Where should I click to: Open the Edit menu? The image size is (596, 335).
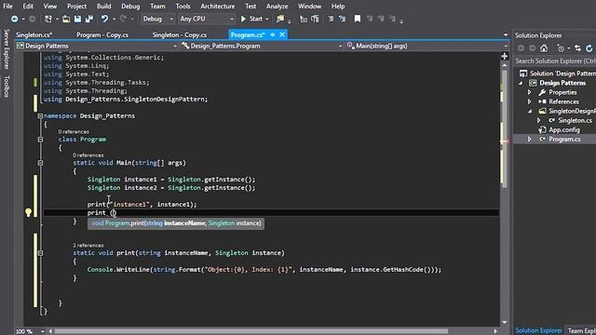[28, 7]
